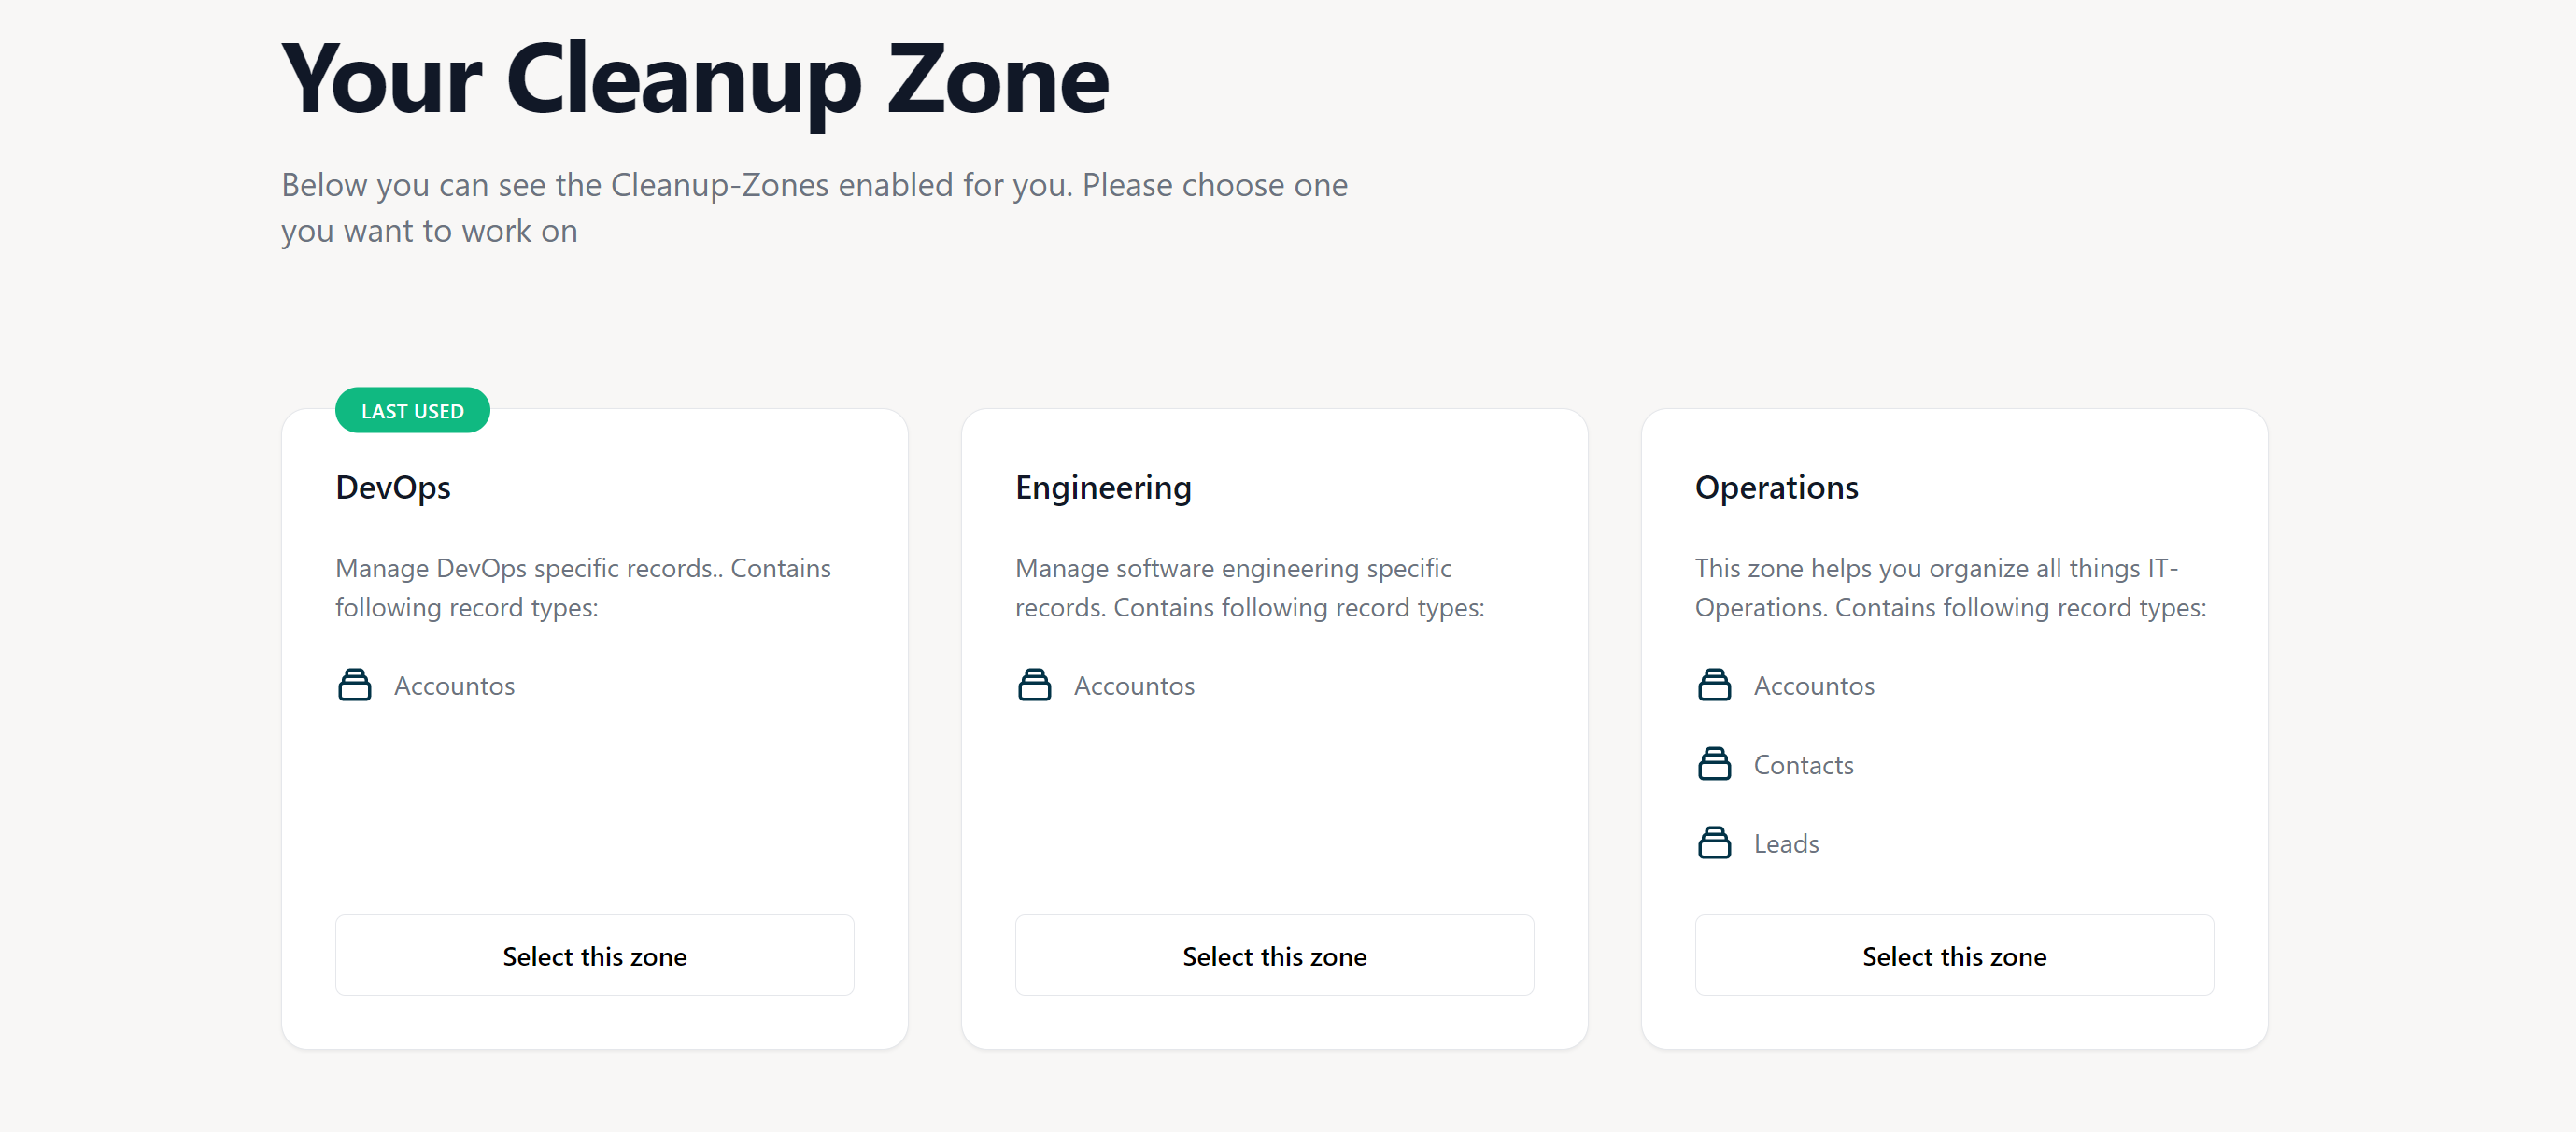Image resolution: width=2576 pixels, height=1132 pixels.
Task: Click the Accountos icon in Engineering card
Action: (1034, 685)
